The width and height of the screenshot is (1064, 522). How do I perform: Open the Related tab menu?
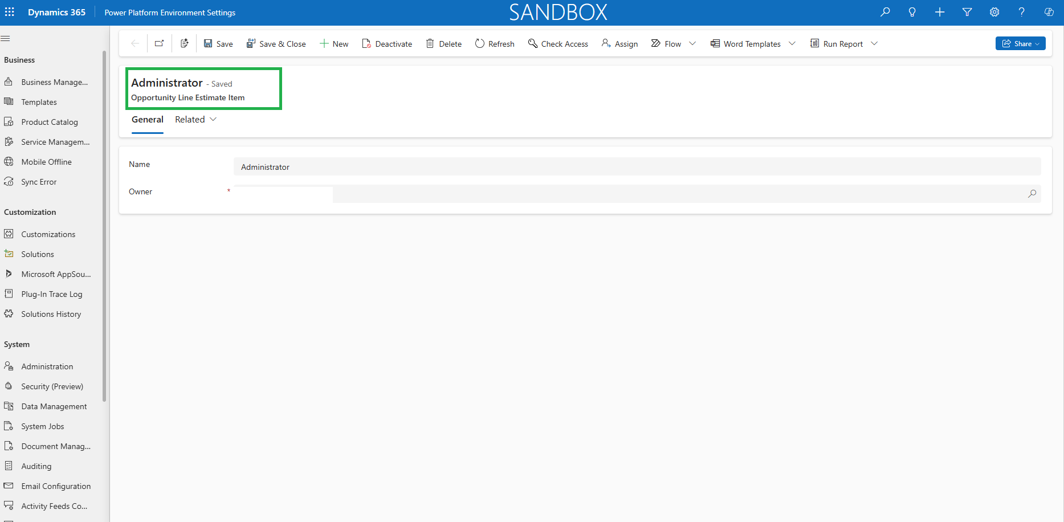coord(196,120)
